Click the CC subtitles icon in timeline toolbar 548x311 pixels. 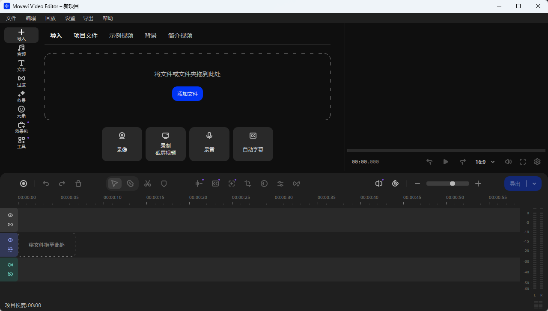click(x=215, y=184)
